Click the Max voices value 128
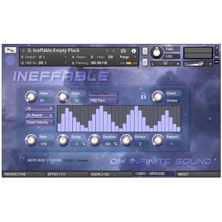The height and width of the screenshot is (222, 222). (110, 57)
